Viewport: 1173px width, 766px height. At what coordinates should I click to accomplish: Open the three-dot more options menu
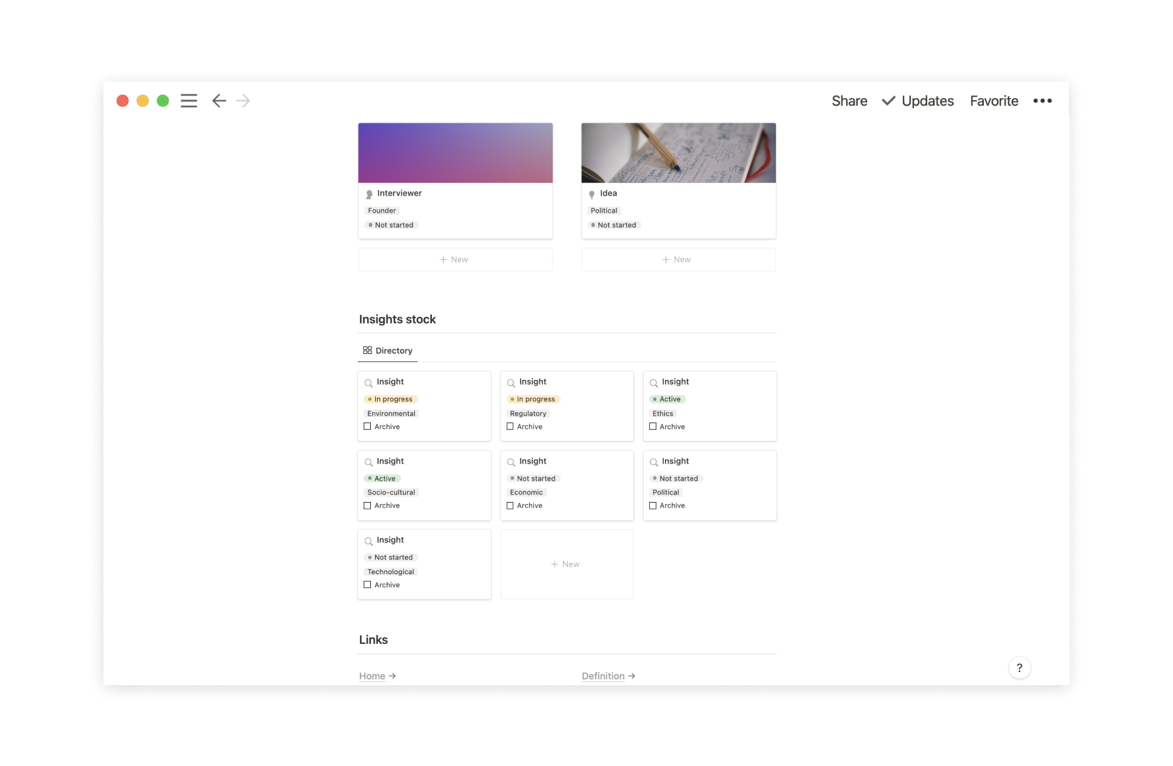click(1042, 101)
